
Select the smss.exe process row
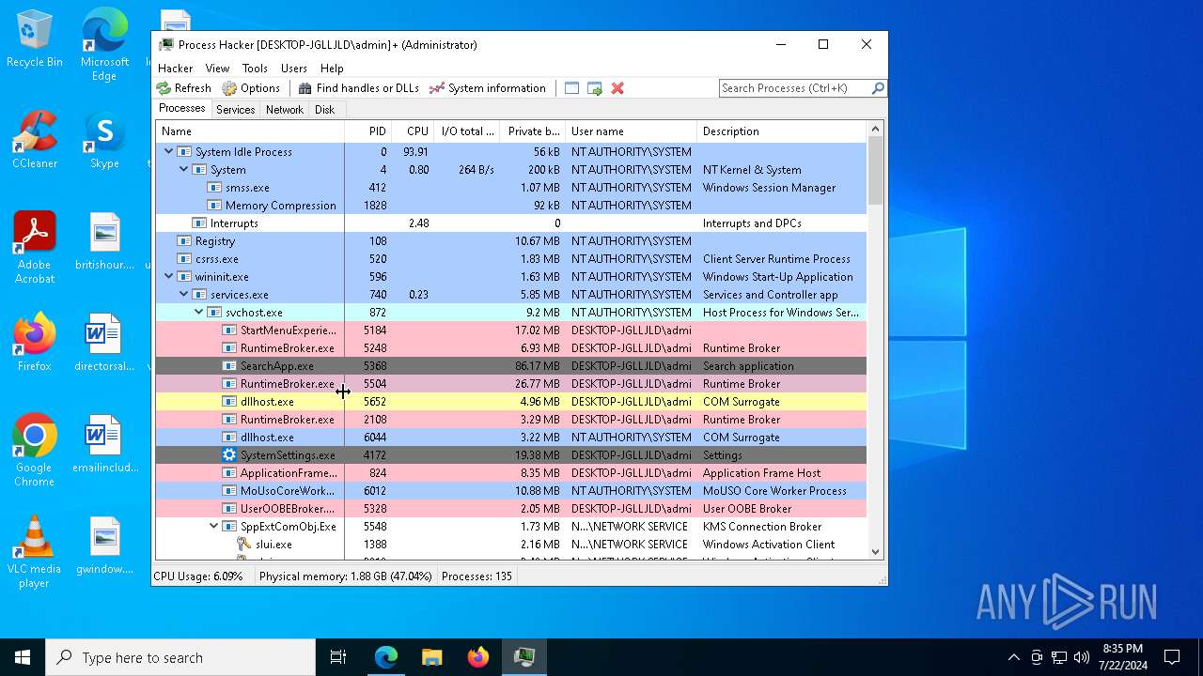pos(511,187)
